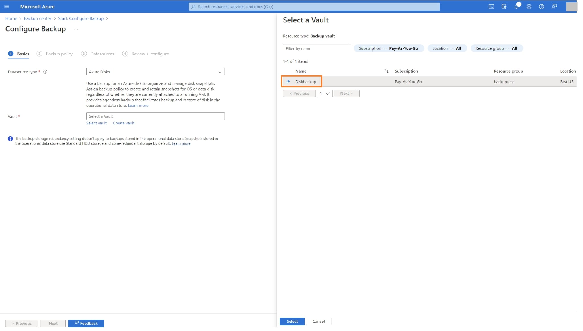Open the Location All filter pill
The image size is (583, 331).
(x=447, y=48)
